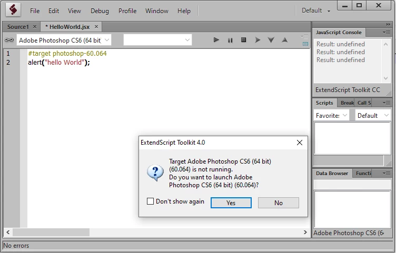
Task: Switch to the Call Stack tab
Action: 364,103
